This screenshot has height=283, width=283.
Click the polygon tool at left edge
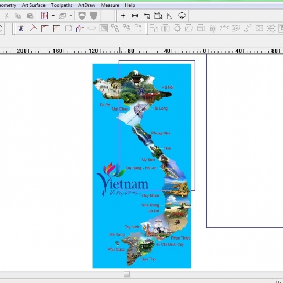pos(1,28)
